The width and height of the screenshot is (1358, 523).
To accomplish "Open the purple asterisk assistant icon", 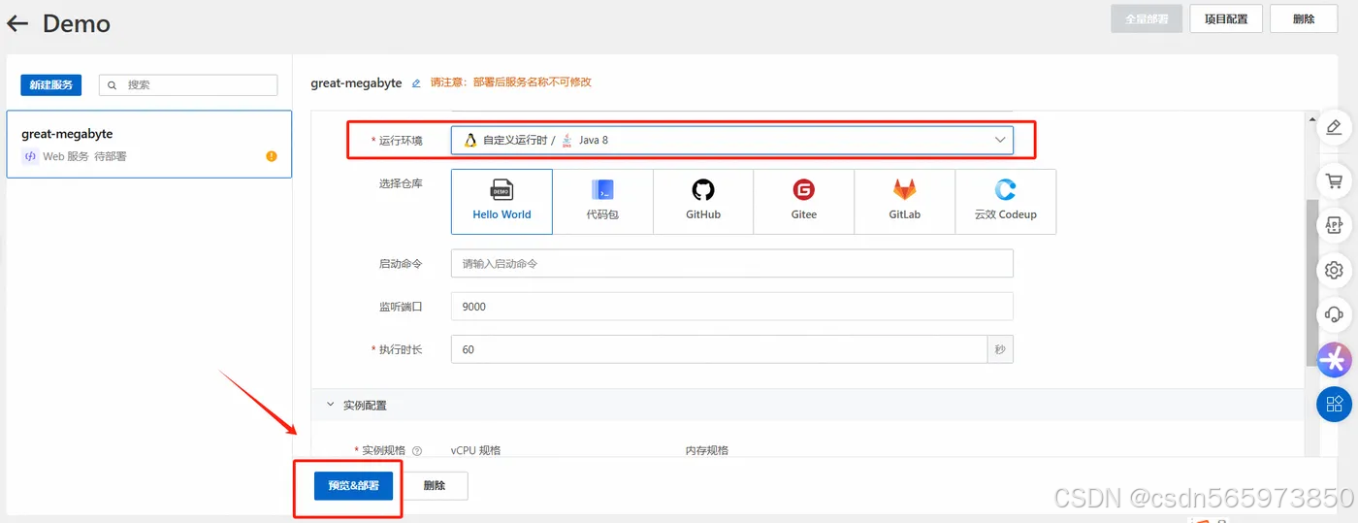I will point(1334,359).
